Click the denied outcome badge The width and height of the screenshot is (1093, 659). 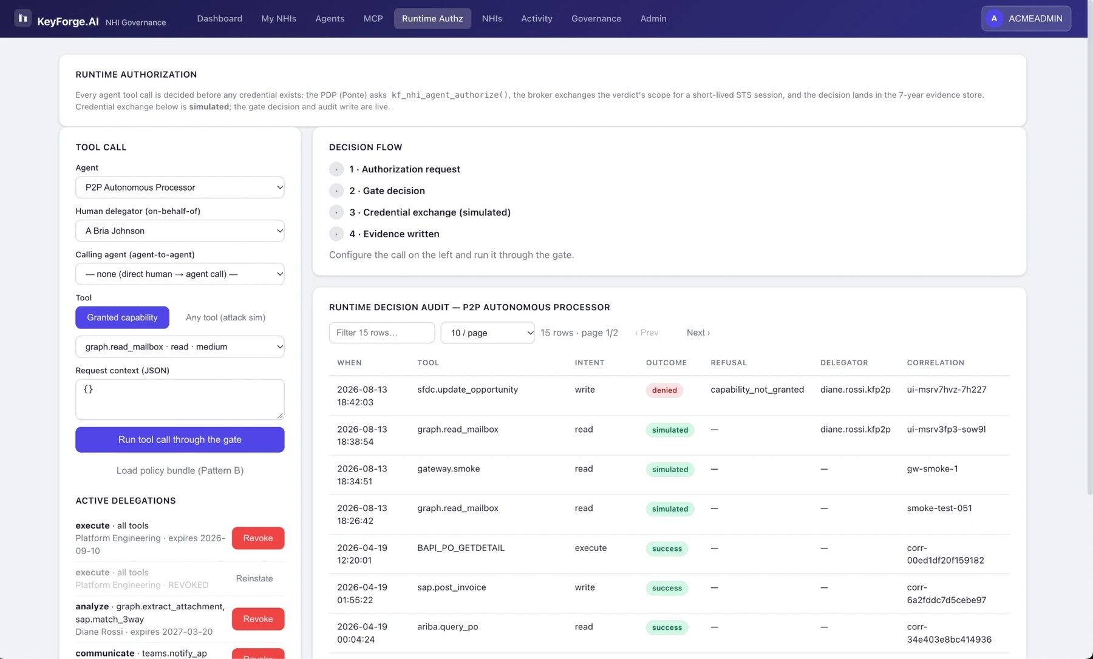tap(664, 390)
